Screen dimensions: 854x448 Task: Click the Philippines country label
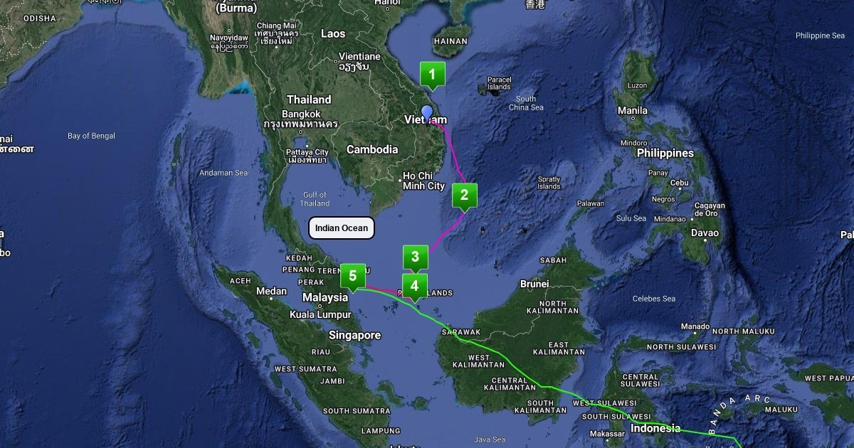665,153
